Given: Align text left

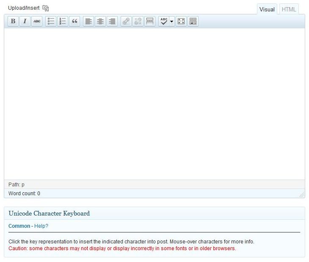Looking at the screenshot, I should click(x=88, y=21).
